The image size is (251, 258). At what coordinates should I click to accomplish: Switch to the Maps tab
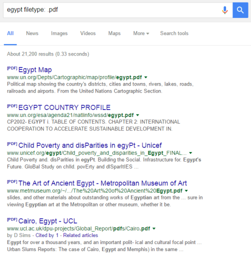[114, 33]
